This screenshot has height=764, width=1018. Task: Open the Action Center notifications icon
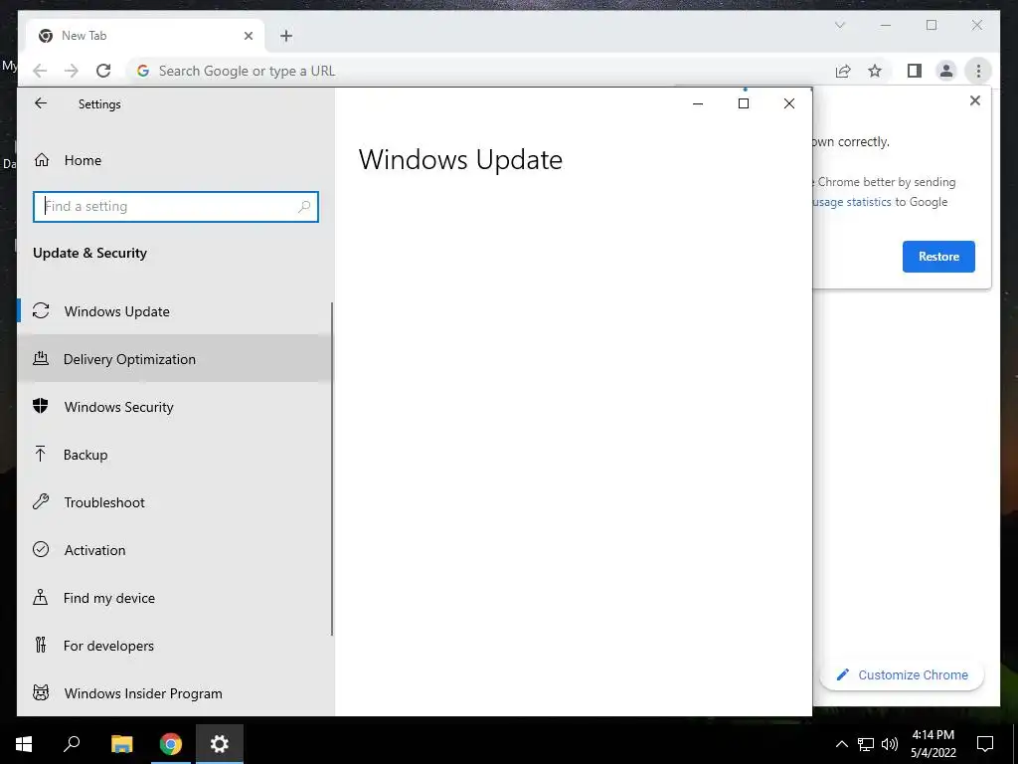click(985, 744)
